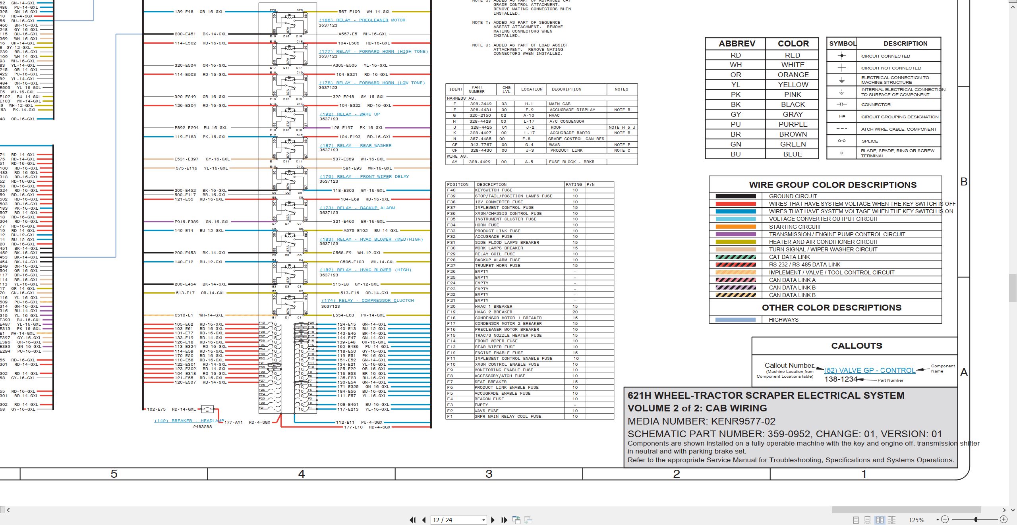Open the (142) Breaker - Headlamp link

(189, 421)
